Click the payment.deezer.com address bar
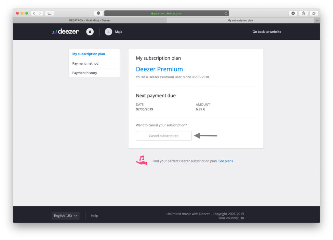333x240 pixels. [x=166, y=13]
